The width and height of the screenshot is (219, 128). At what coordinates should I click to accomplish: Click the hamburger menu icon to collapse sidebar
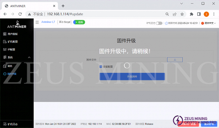pos(37,22)
